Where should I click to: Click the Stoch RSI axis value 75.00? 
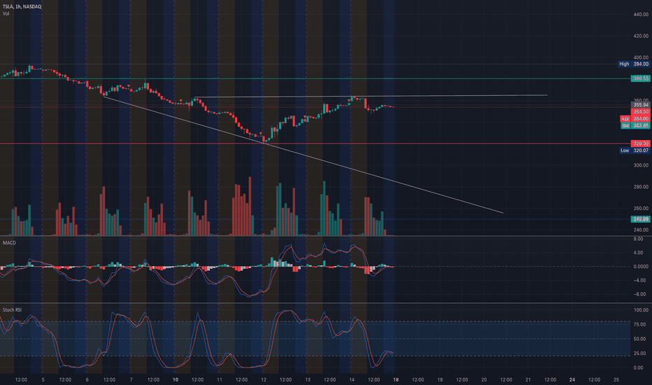(x=639, y=325)
